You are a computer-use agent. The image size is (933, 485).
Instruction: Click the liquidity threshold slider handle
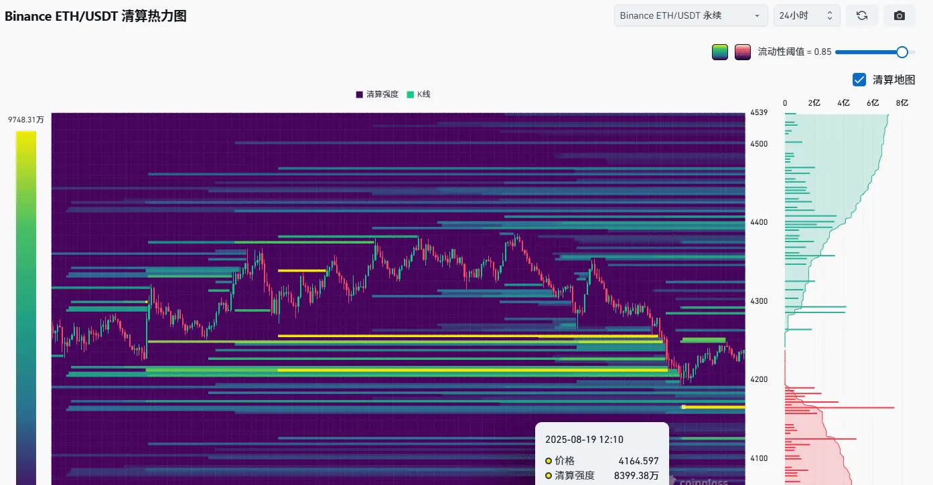pyautogui.click(x=902, y=52)
